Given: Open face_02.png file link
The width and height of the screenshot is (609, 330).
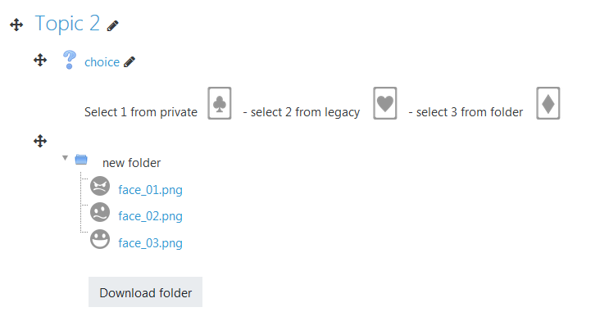Looking at the screenshot, I should [150, 216].
